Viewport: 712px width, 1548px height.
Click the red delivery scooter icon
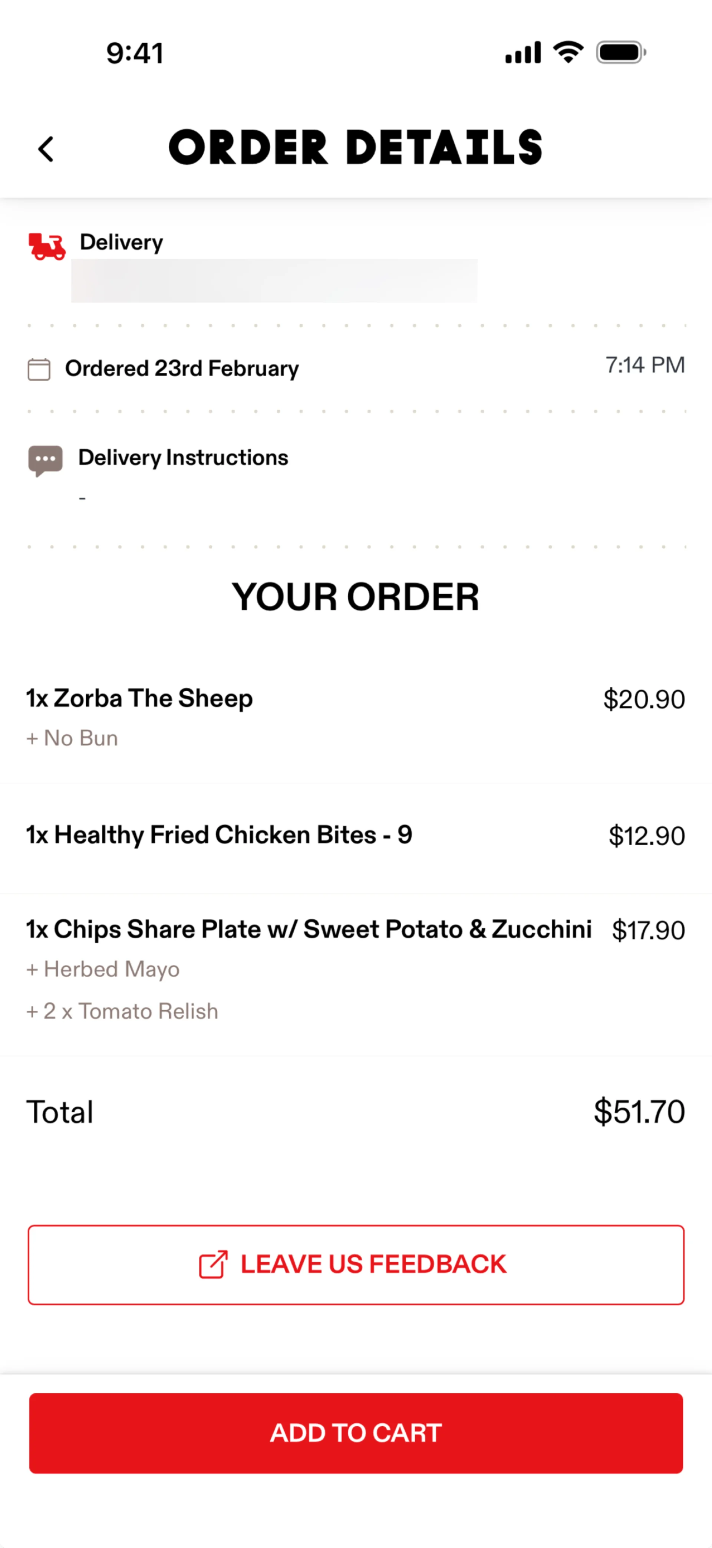pos(47,246)
